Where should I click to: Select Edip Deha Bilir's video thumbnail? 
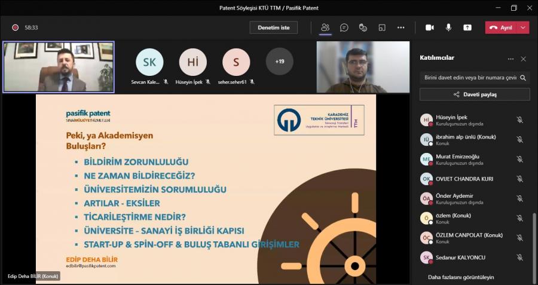[59, 66]
